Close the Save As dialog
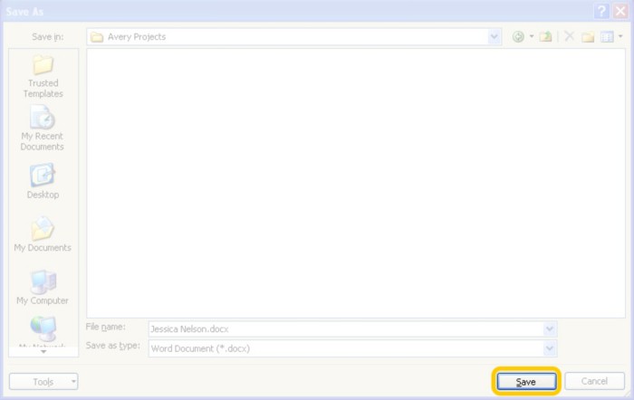This screenshot has height=400, width=634. pos(620,12)
